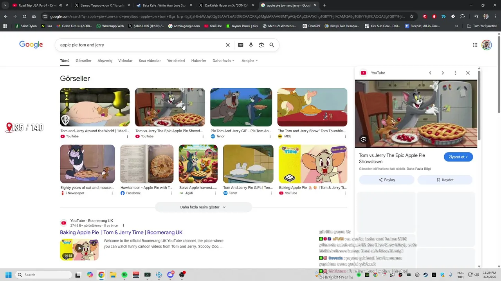This screenshot has height=281, width=501.
Task: Click the apple pie tom and jerry search field
Action: point(141,45)
